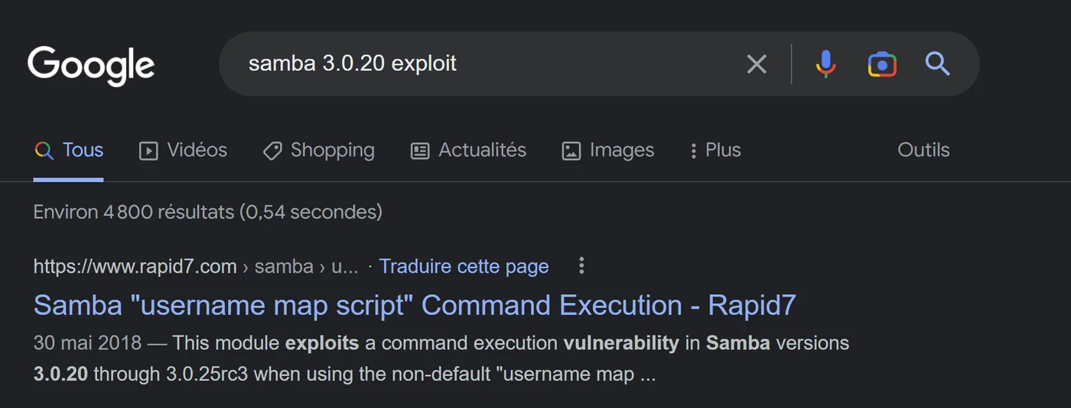Select the Tous tab
Screen dimensions: 1071x408
(69, 151)
